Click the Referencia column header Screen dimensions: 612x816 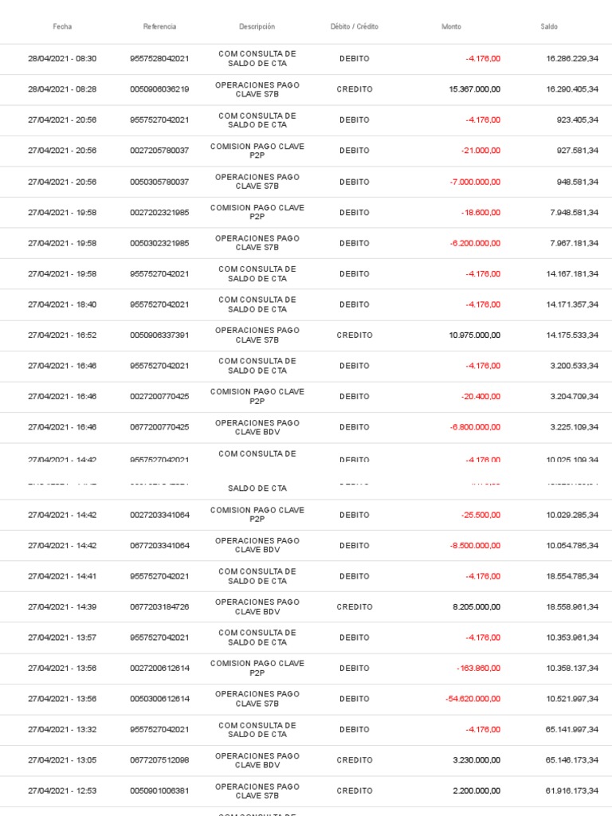(x=159, y=26)
